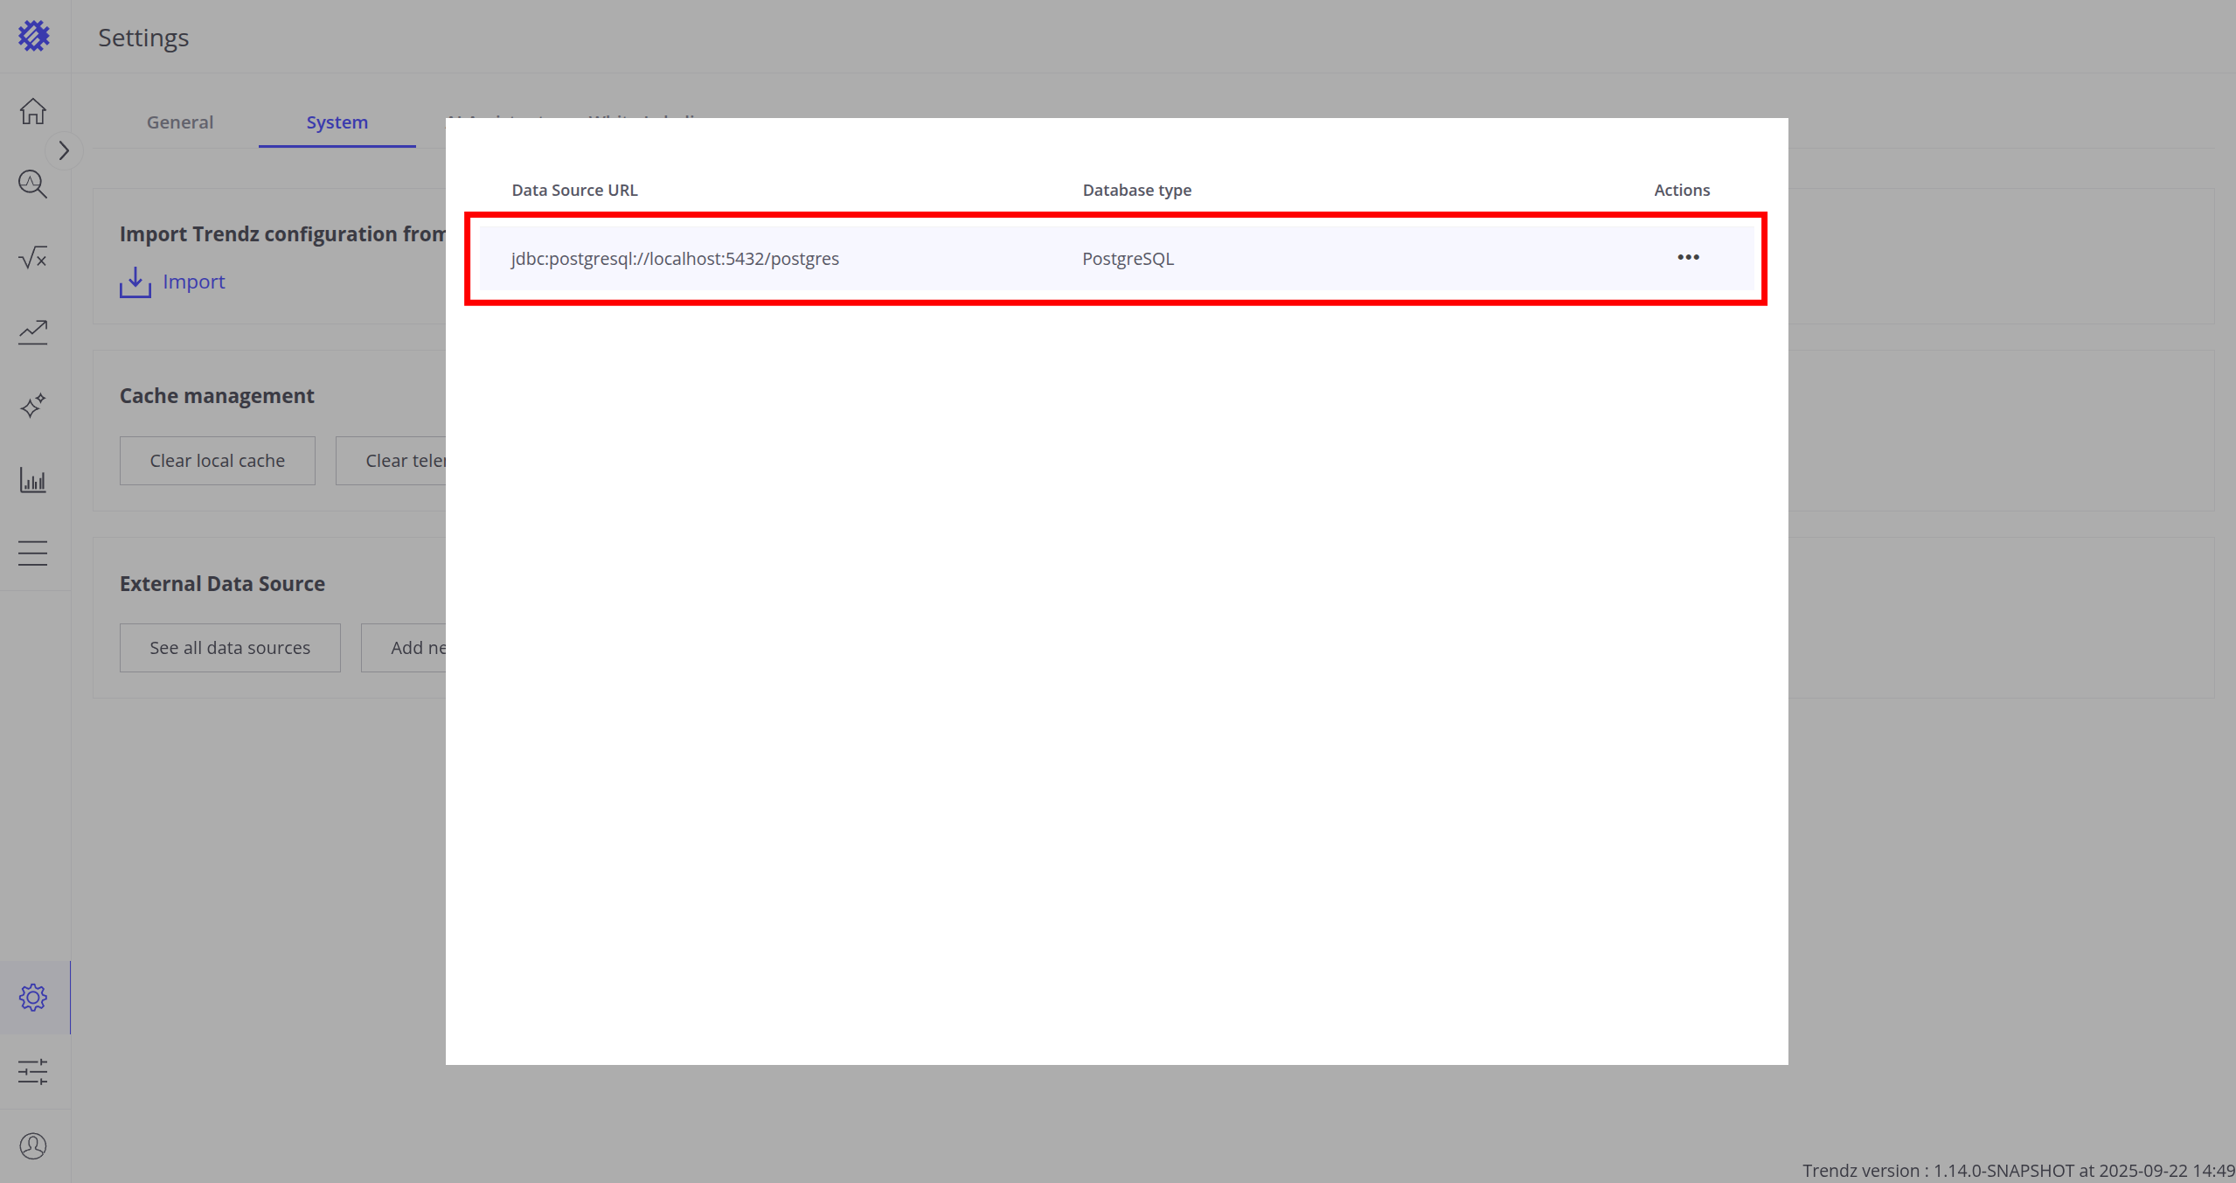Select the System tab

337,122
